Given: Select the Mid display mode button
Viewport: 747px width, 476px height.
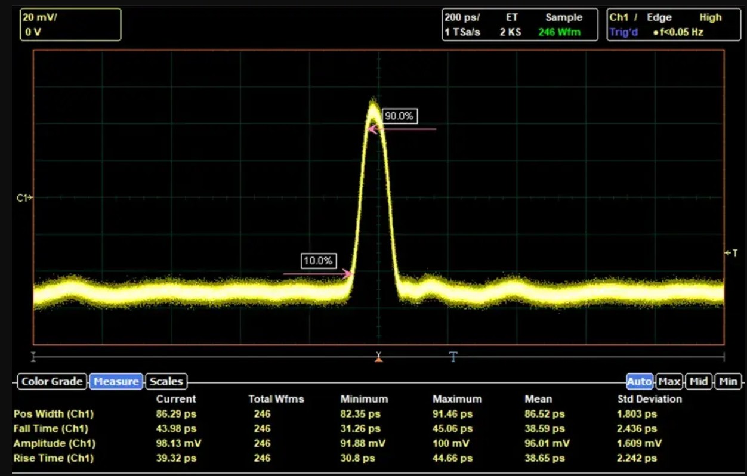Looking at the screenshot, I should (699, 382).
